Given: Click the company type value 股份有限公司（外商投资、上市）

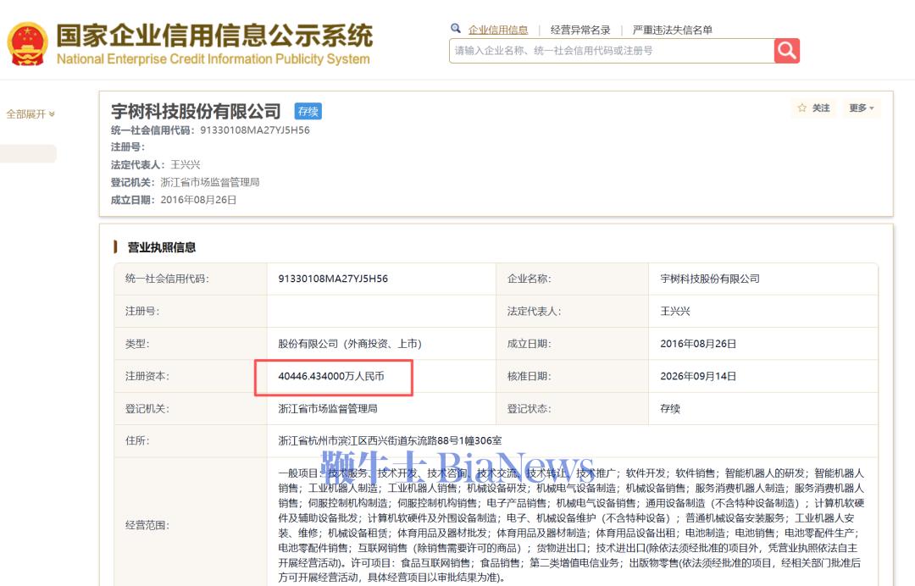Looking at the screenshot, I should pyautogui.click(x=350, y=344).
